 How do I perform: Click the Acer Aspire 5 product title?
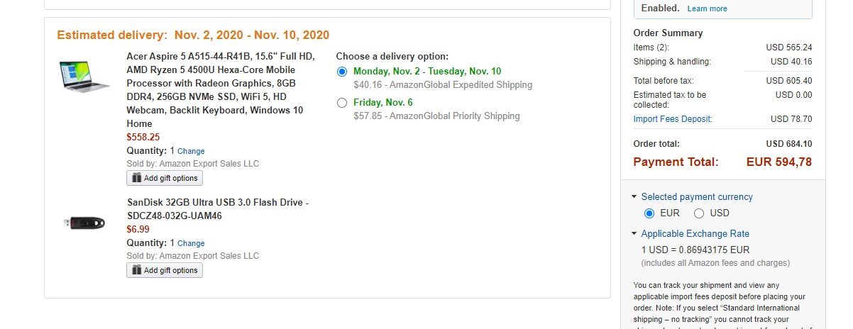[x=221, y=90]
